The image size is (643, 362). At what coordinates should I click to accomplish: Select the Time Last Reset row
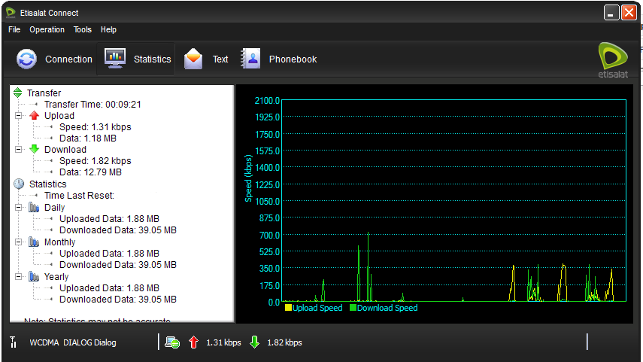pos(79,196)
